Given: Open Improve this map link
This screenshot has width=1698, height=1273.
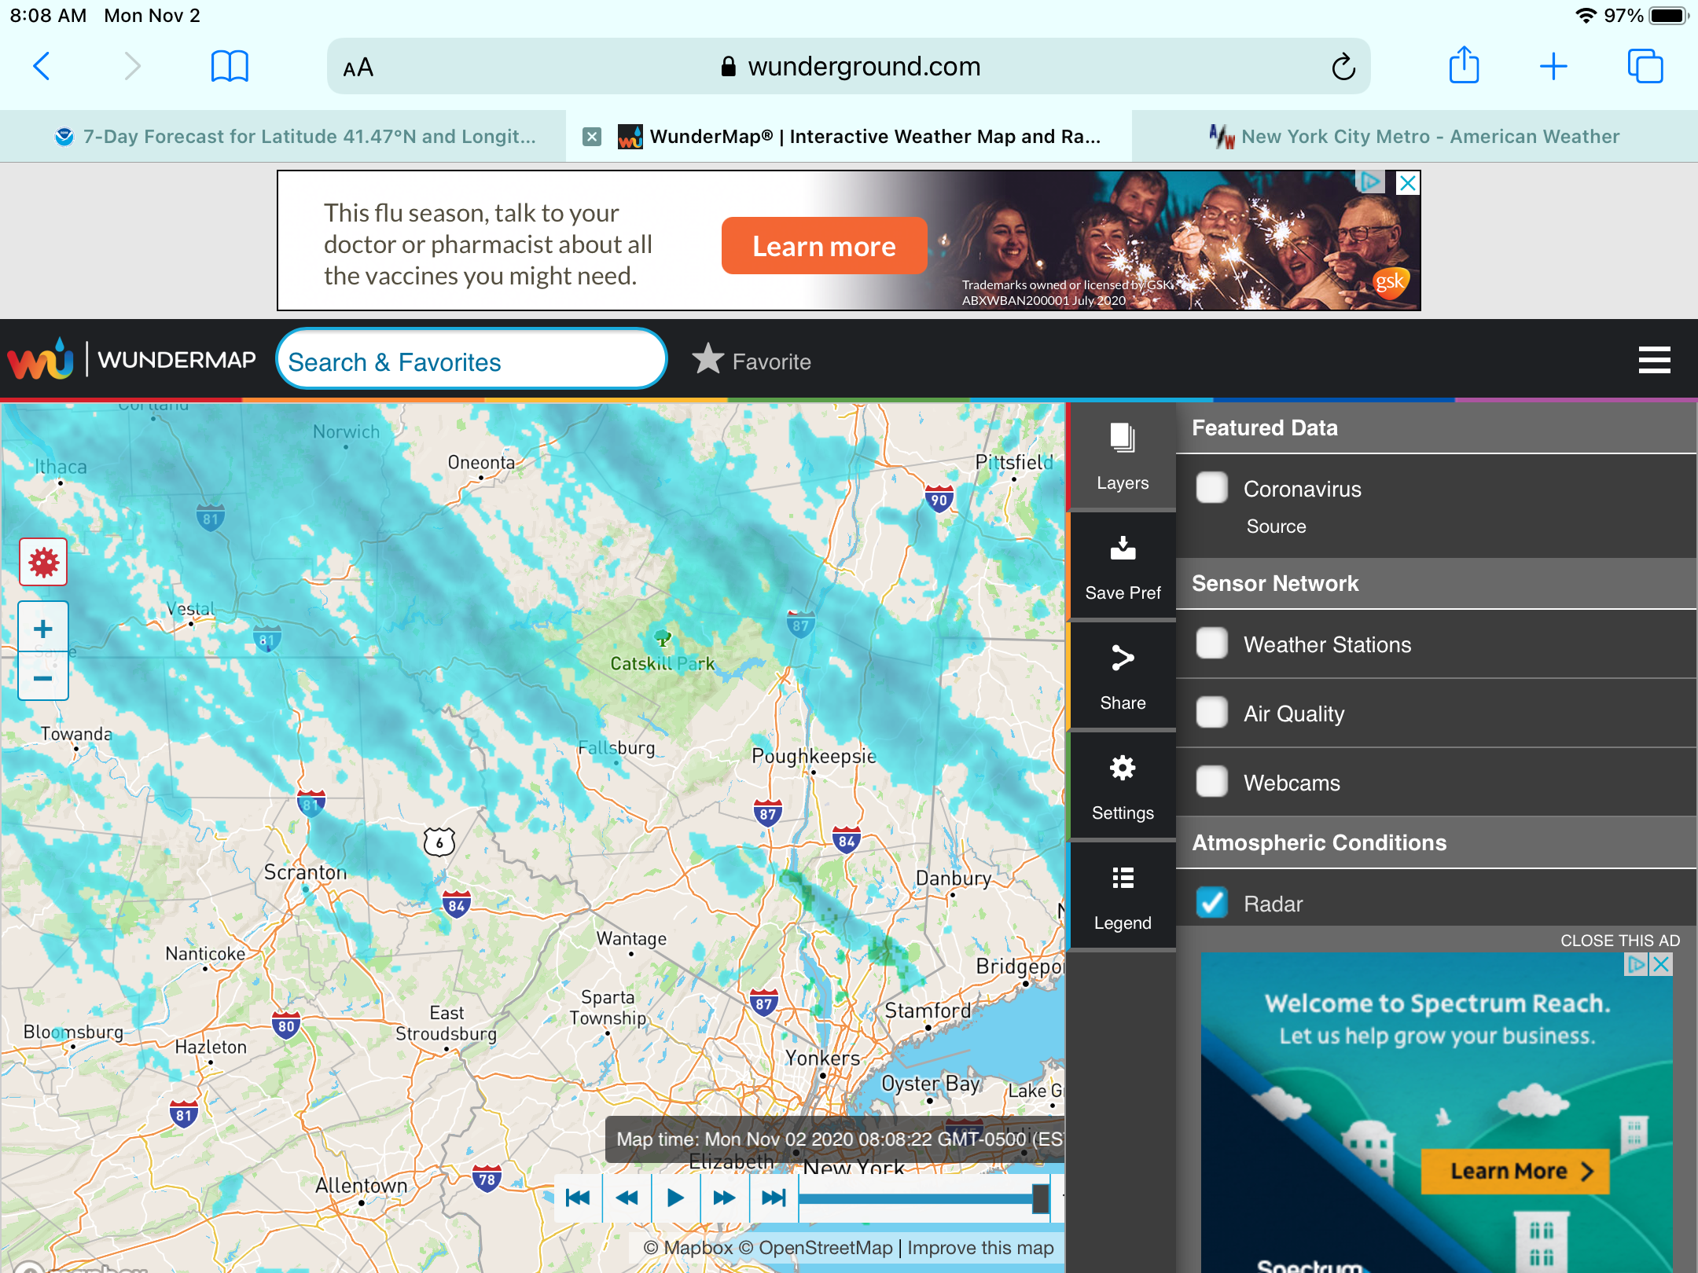Looking at the screenshot, I should click(980, 1248).
